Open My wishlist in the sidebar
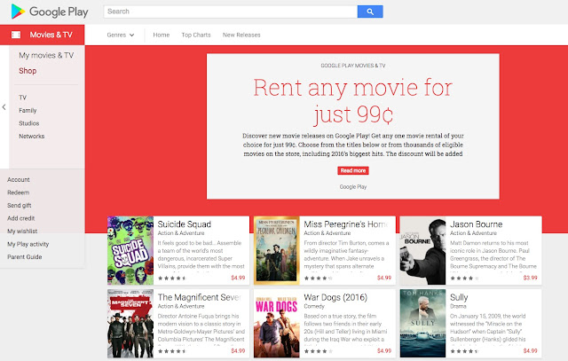Screen dimensions: 568x361 [22, 231]
